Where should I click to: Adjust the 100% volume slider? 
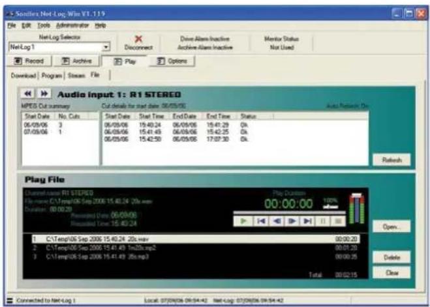coord(330,207)
